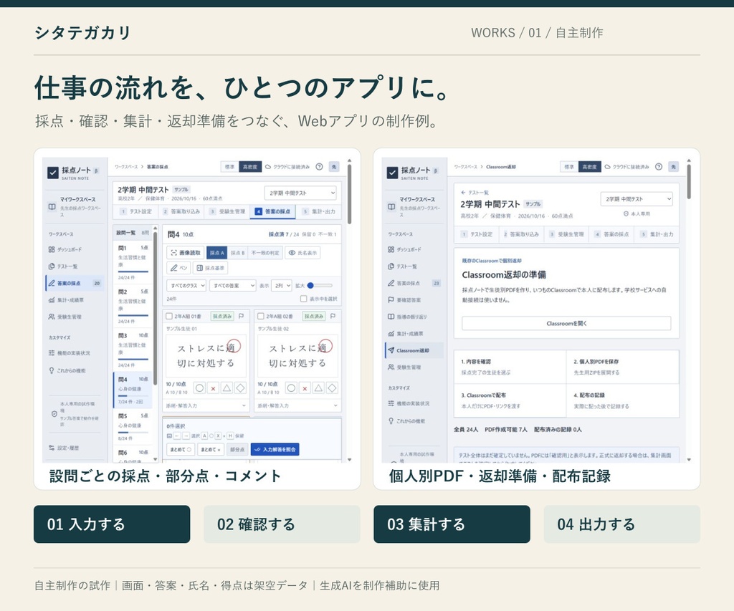
Task: Open the 2学期 中間テスト dropdown in right screenshot
Action: click(637, 199)
